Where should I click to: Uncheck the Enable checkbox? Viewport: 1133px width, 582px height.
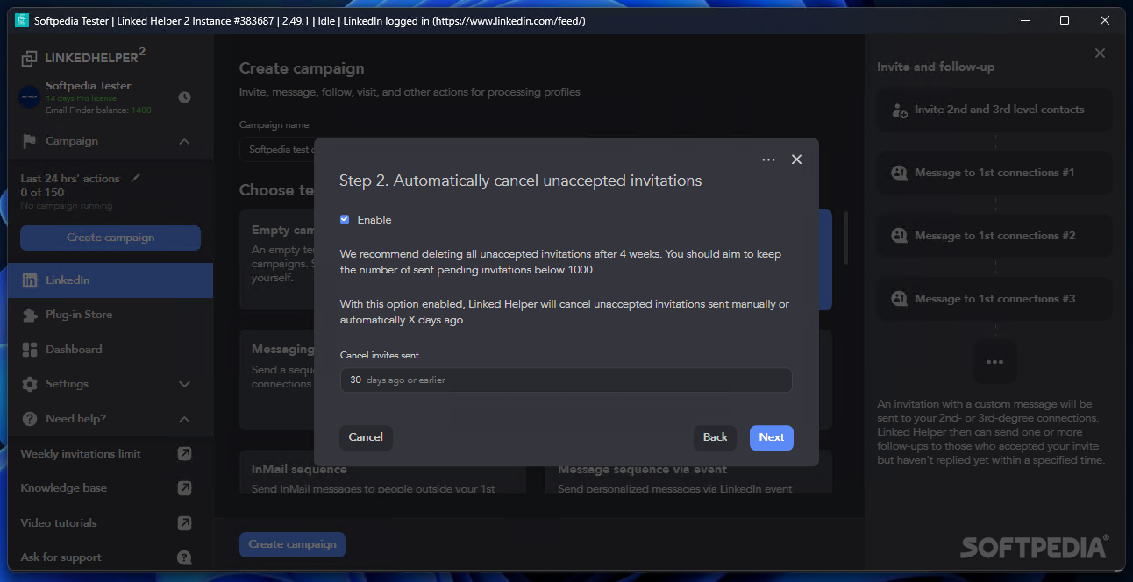345,219
